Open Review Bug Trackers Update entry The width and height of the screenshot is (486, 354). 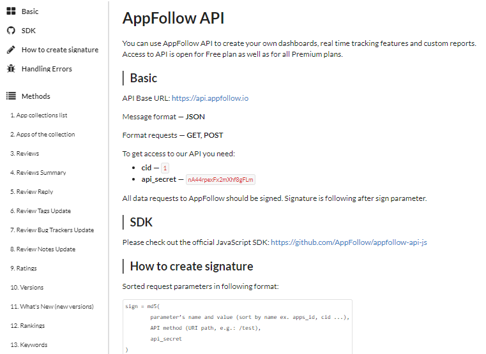tap(52, 230)
